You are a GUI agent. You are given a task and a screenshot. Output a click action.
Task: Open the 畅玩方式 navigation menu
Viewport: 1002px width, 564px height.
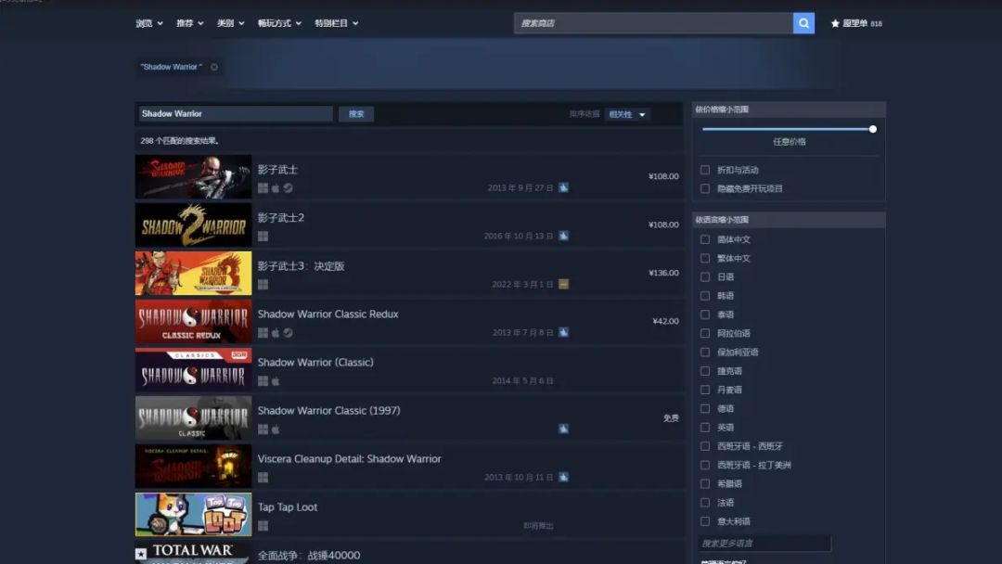[x=280, y=23]
